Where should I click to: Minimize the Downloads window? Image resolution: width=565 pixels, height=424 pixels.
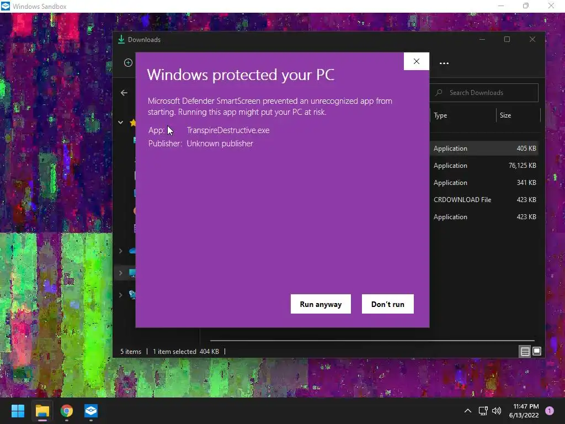click(x=482, y=39)
